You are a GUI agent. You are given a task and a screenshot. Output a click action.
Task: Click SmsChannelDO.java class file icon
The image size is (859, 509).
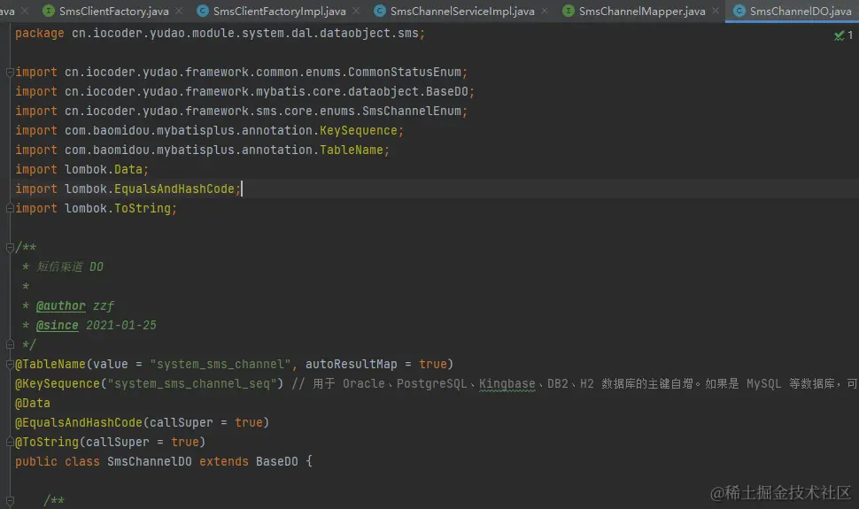click(x=739, y=11)
